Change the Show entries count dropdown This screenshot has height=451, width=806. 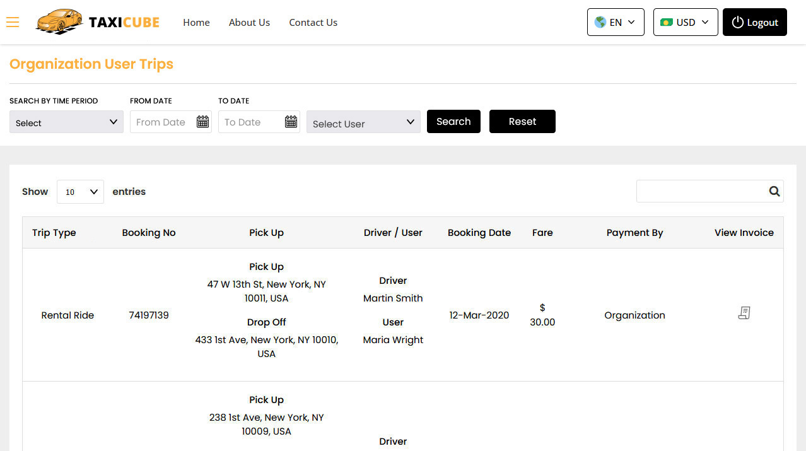(80, 192)
